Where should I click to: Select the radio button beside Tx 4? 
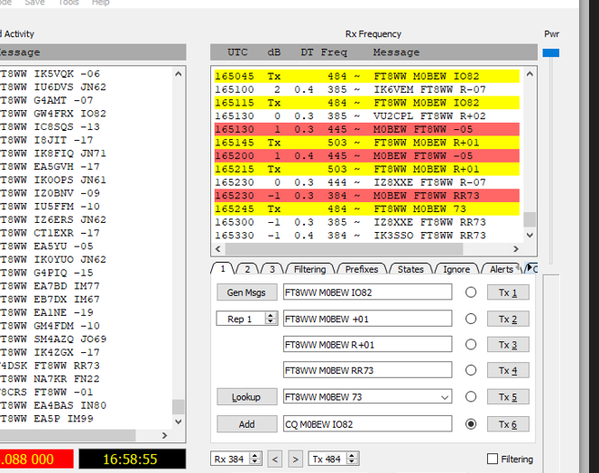pos(471,370)
